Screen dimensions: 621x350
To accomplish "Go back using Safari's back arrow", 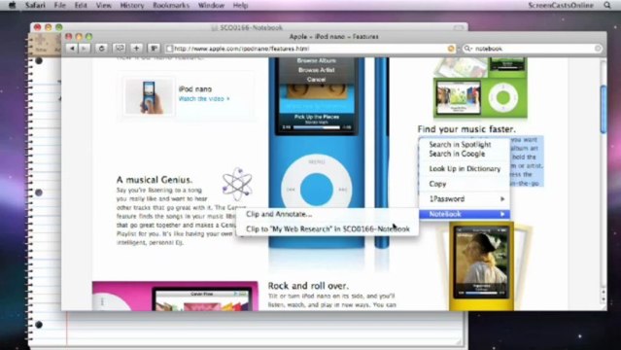I will [72, 49].
